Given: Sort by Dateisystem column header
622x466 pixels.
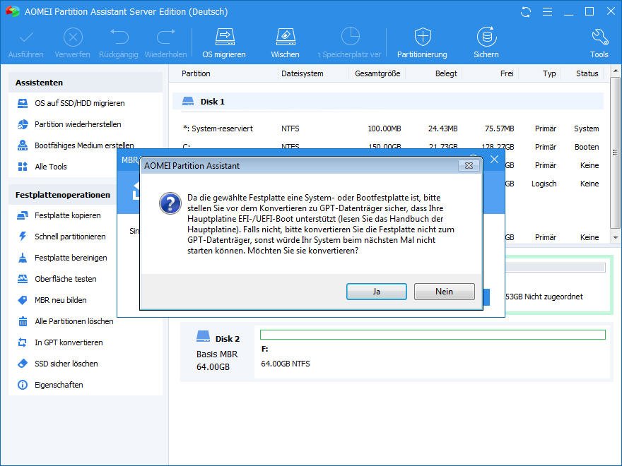Looking at the screenshot, I should 303,73.
